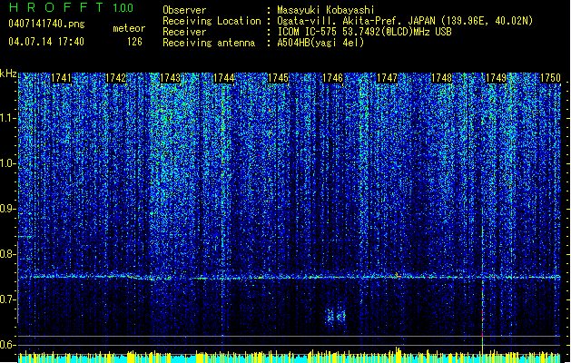The image size is (571, 363).
Task: Click the observer name Masayuki Kobayashi
Action: [x=326, y=10]
